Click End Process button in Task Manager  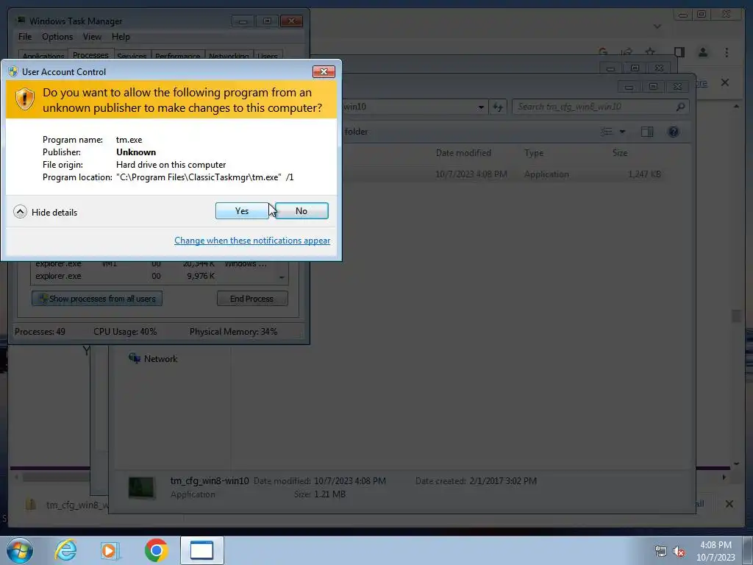pyautogui.click(x=252, y=299)
